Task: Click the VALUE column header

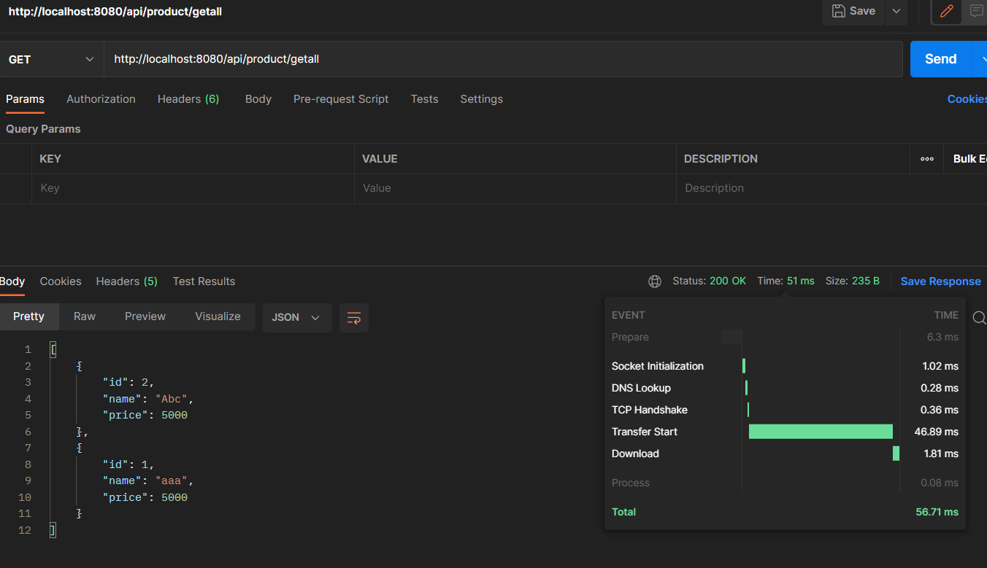Action: coord(380,159)
